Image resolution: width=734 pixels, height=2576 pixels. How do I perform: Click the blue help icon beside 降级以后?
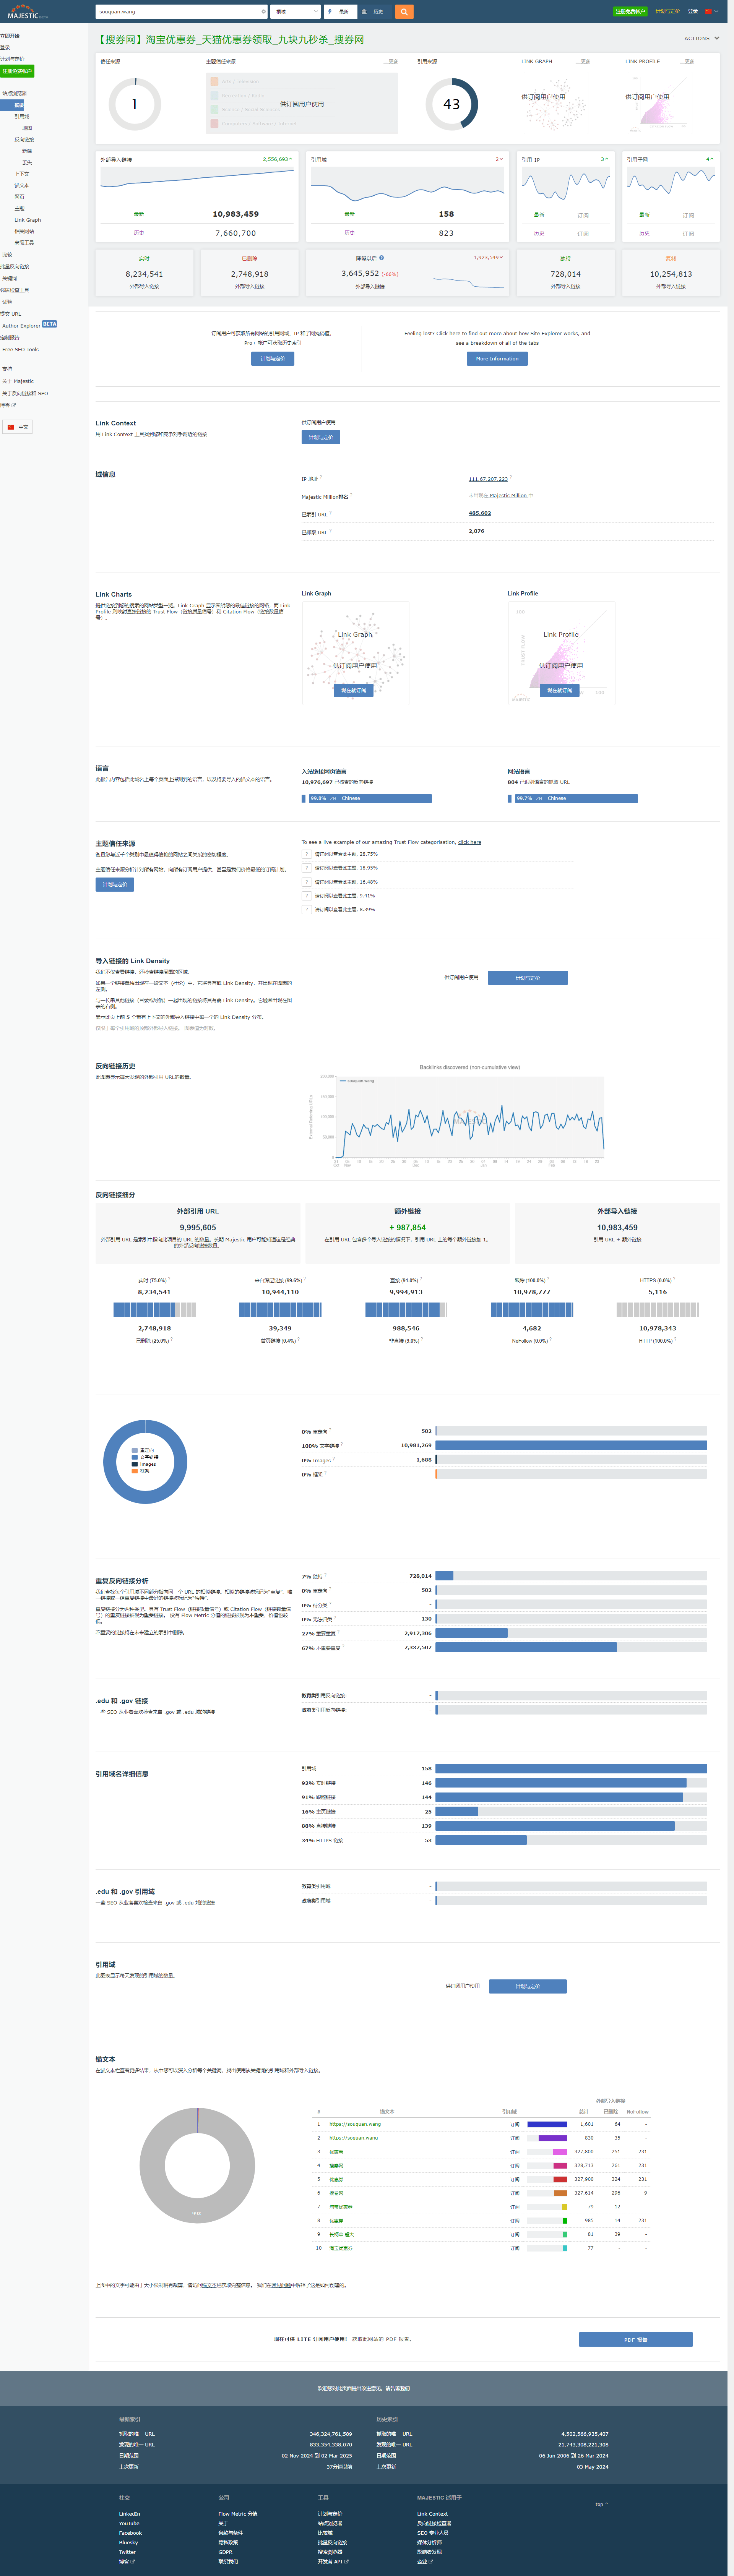click(381, 258)
